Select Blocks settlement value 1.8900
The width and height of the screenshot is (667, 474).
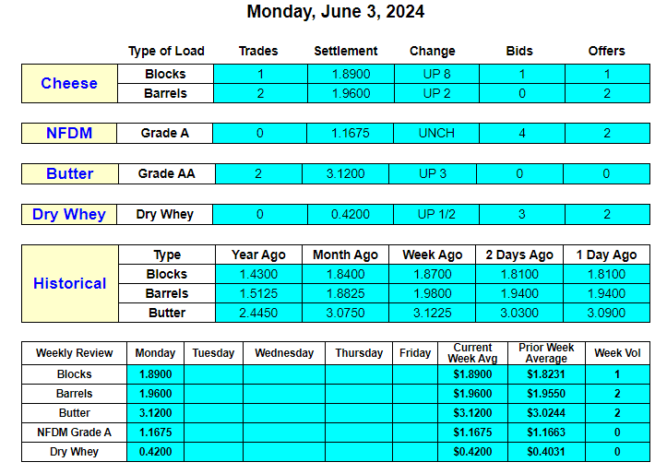351,74
